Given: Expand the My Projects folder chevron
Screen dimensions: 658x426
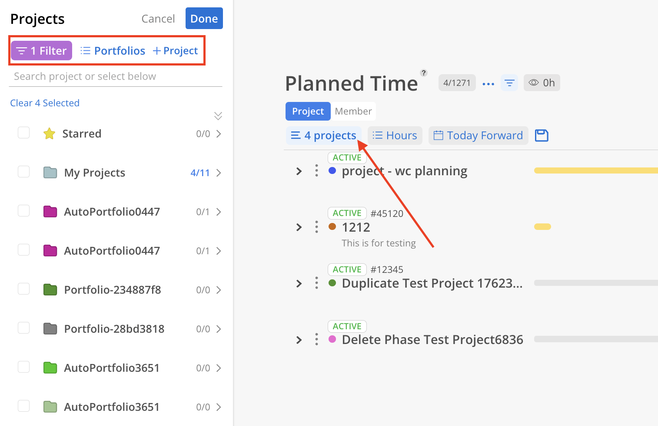Looking at the screenshot, I should pyautogui.click(x=219, y=173).
